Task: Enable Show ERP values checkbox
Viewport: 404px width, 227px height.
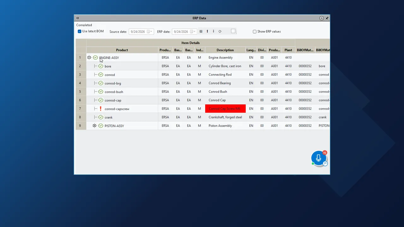Action: (255, 32)
